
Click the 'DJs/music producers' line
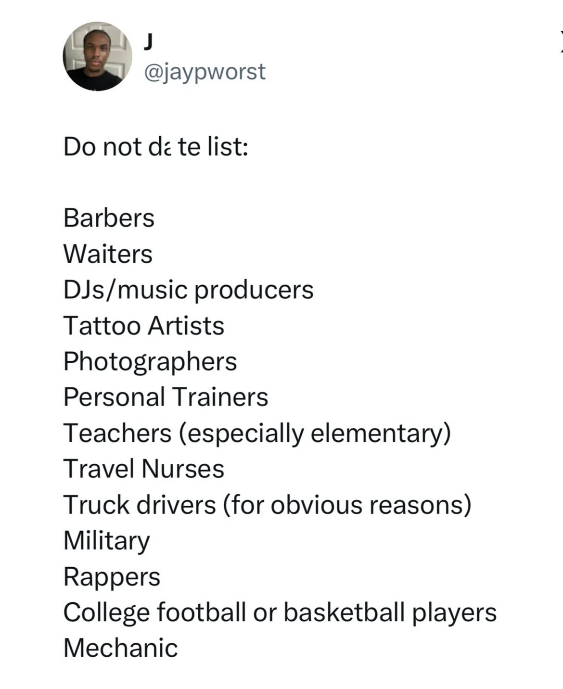(x=189, y=290)
